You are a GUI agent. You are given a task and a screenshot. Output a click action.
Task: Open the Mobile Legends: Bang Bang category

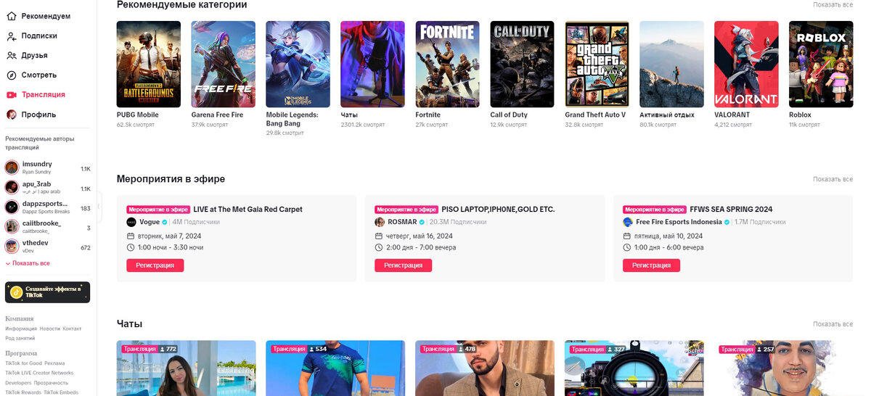(x=298, y=64)
